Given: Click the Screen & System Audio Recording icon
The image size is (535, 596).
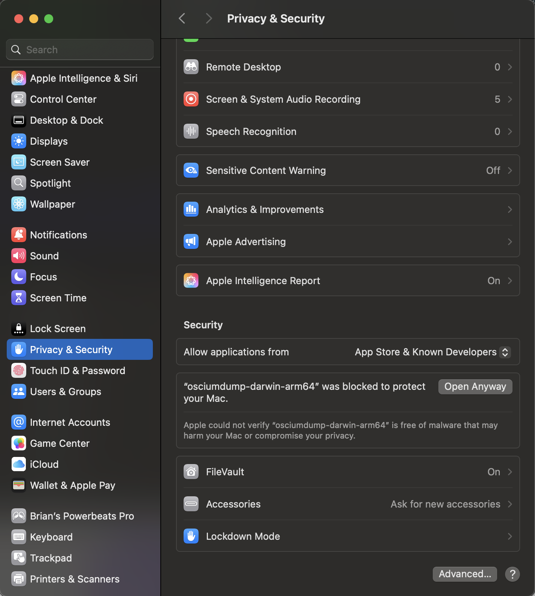Looking at the screenshot, I should coord(191,99).
